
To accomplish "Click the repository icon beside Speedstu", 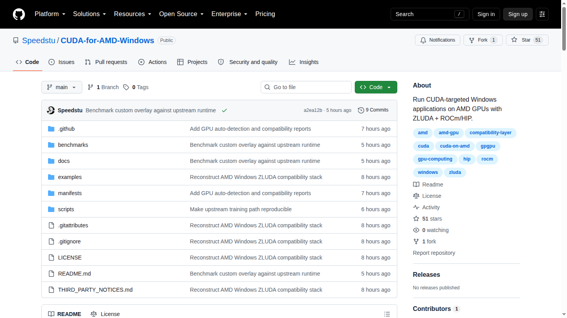I will pyautogui.click(x=16, y=40).
